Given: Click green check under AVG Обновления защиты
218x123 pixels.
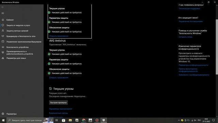Looking at the screenshot, I should [49, 73].
